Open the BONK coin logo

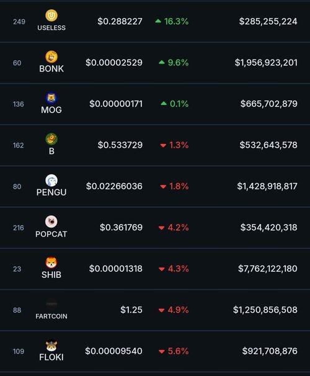[x=51, y=56]
